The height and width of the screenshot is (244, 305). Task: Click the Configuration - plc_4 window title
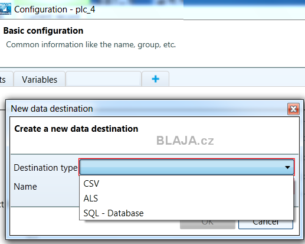point(54,9)
